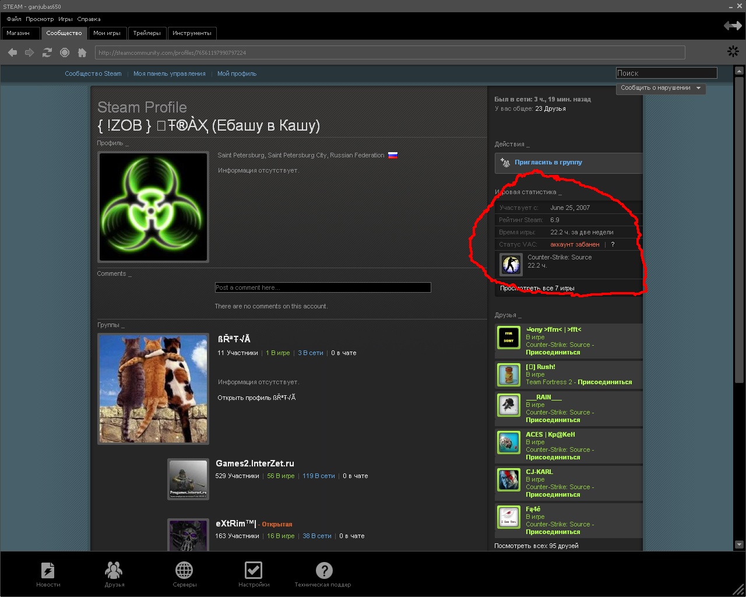Click the VAC status question mark

pyautogui.click(x=613, y=244)
